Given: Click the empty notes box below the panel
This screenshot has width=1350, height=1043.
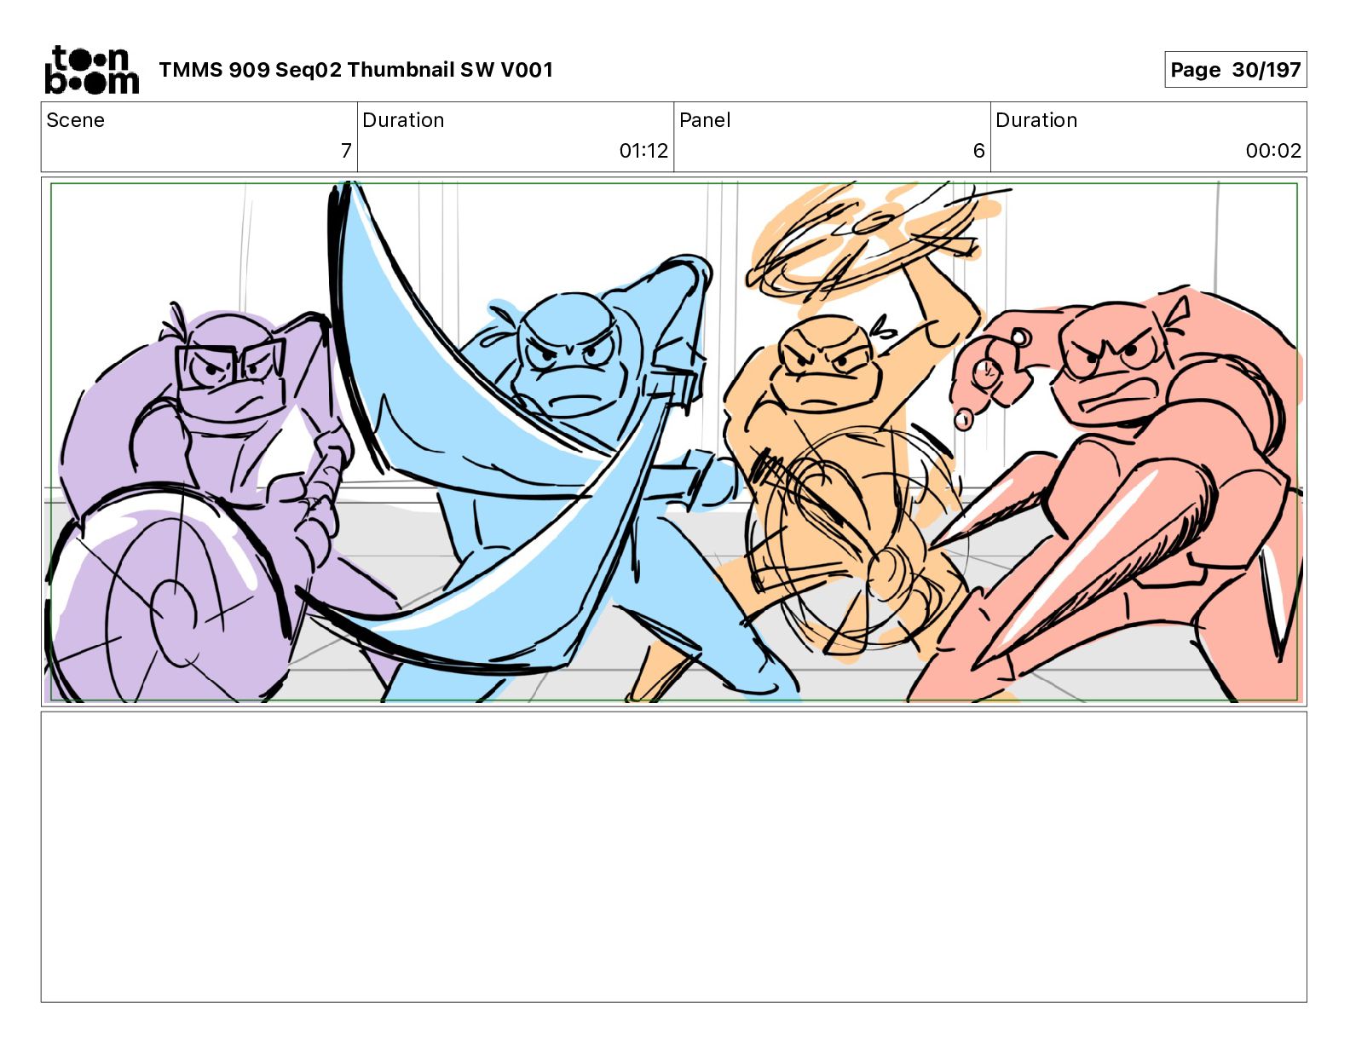Looking at the screenshot, I should point(674,857).
